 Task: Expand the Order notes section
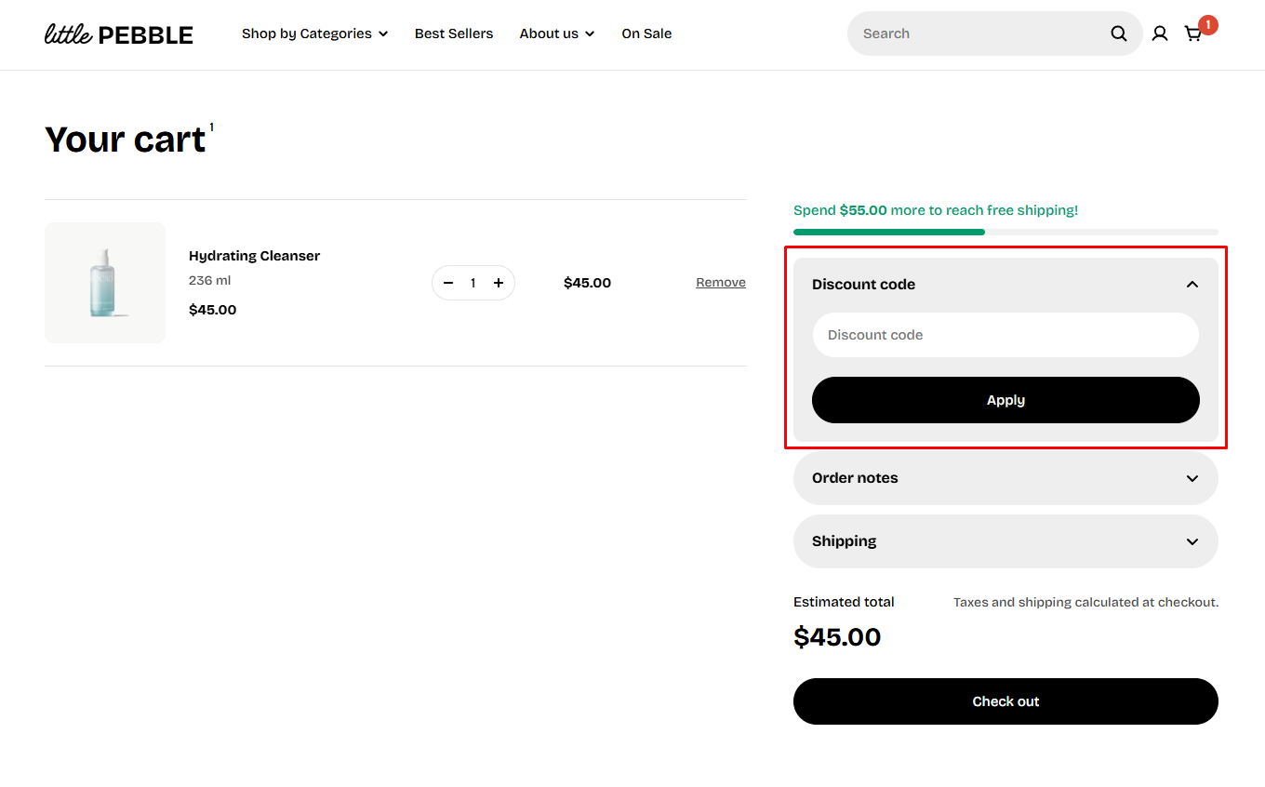tap(1005, 478)
